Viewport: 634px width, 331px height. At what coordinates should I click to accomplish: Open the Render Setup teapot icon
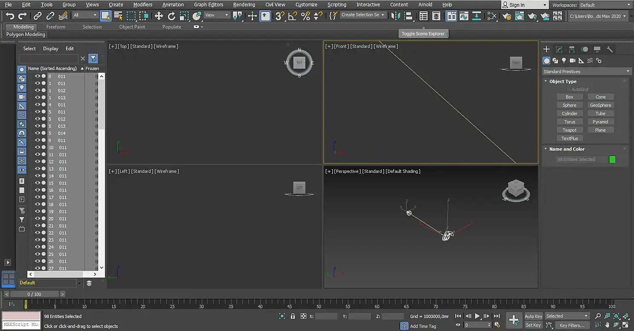[507, 16]
